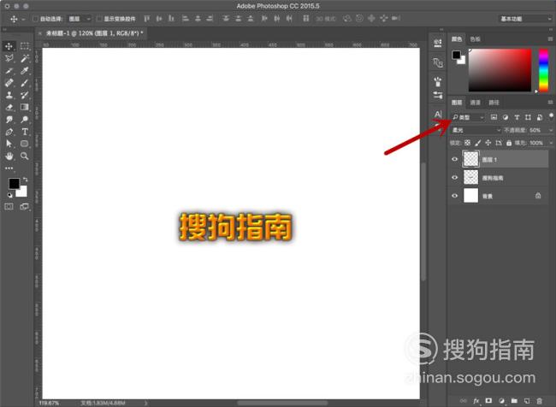Select the Move tool in the toolbox
556x407 pixels.
coord(9,46)
